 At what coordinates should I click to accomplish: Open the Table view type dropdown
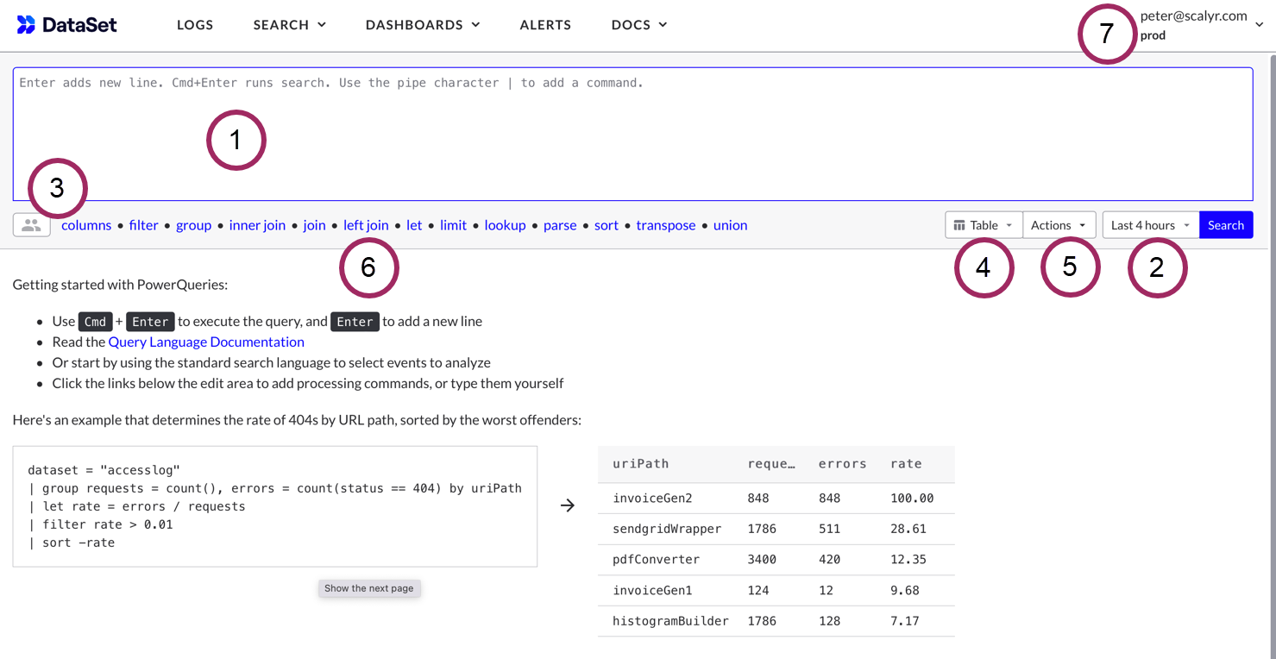(984, 224)
